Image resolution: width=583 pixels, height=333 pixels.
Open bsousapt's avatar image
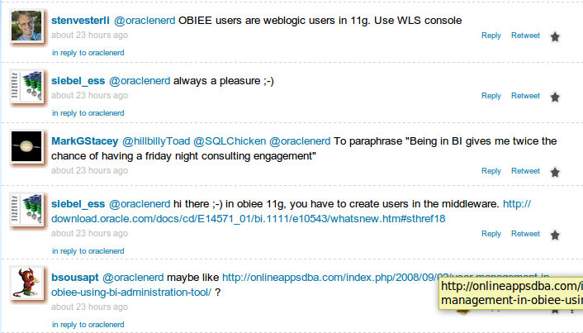[26, 287]
